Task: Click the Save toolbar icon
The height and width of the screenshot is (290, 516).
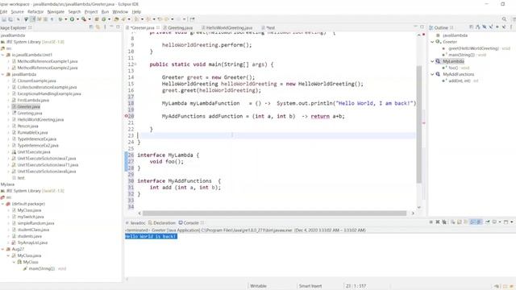Action: [4, 19]
